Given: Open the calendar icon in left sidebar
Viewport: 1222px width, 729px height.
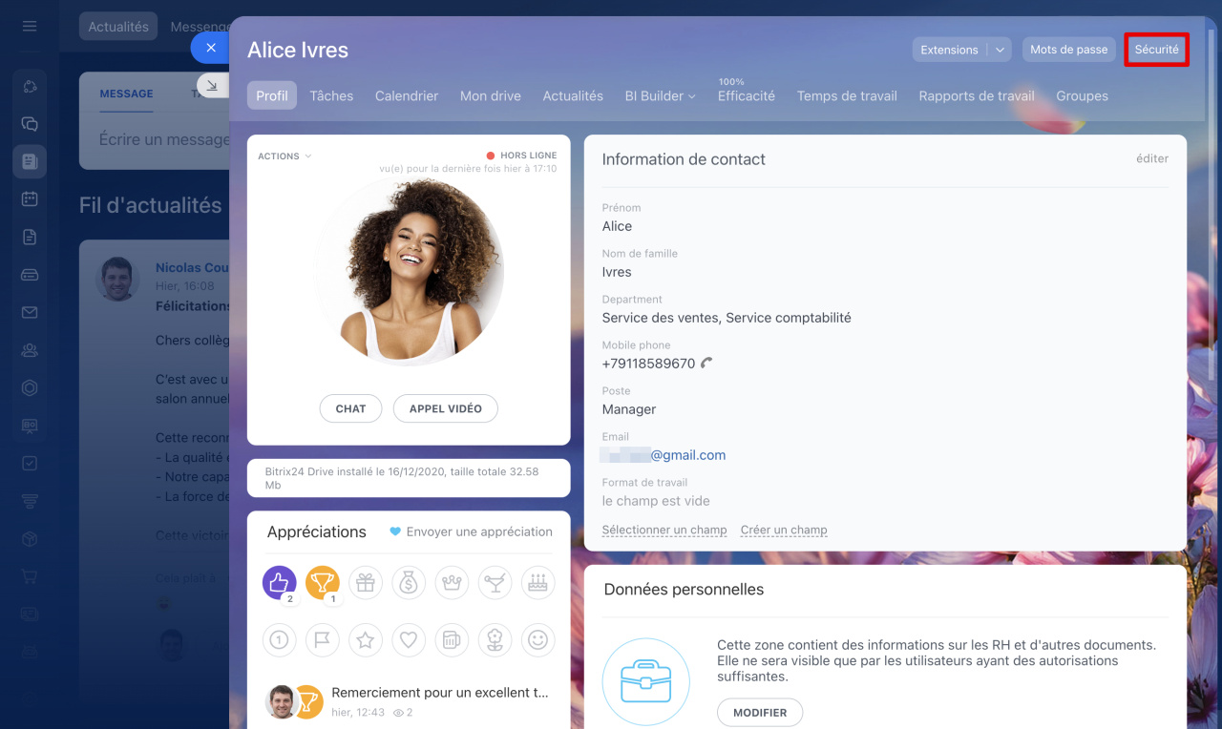Looking at the screenshot, I should 30,198.
